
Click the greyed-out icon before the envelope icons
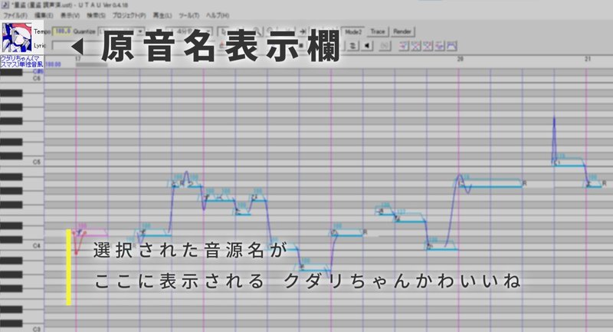point(385,46)
